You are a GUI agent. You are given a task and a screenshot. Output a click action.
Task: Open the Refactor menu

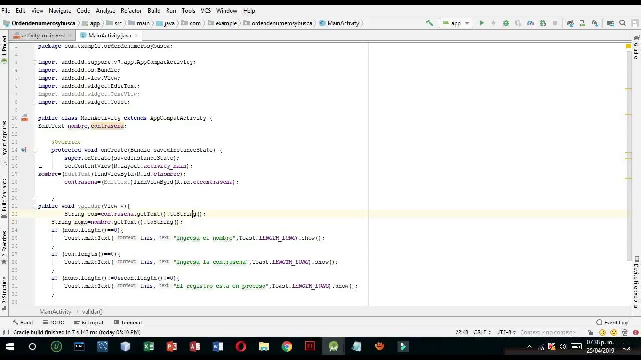pos(131,11)
